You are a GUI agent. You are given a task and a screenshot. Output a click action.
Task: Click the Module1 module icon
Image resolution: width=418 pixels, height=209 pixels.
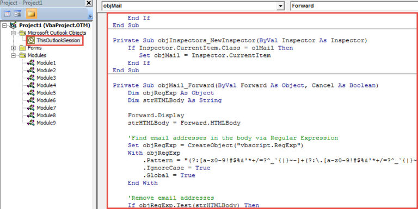(x=31, y=63)
